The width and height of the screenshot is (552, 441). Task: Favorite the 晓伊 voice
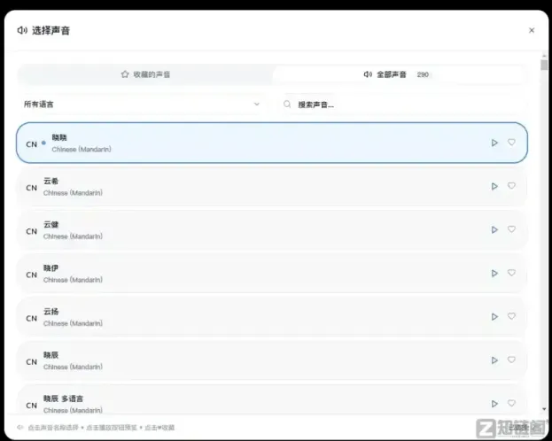pyautogui.click(x=511, y=273)
